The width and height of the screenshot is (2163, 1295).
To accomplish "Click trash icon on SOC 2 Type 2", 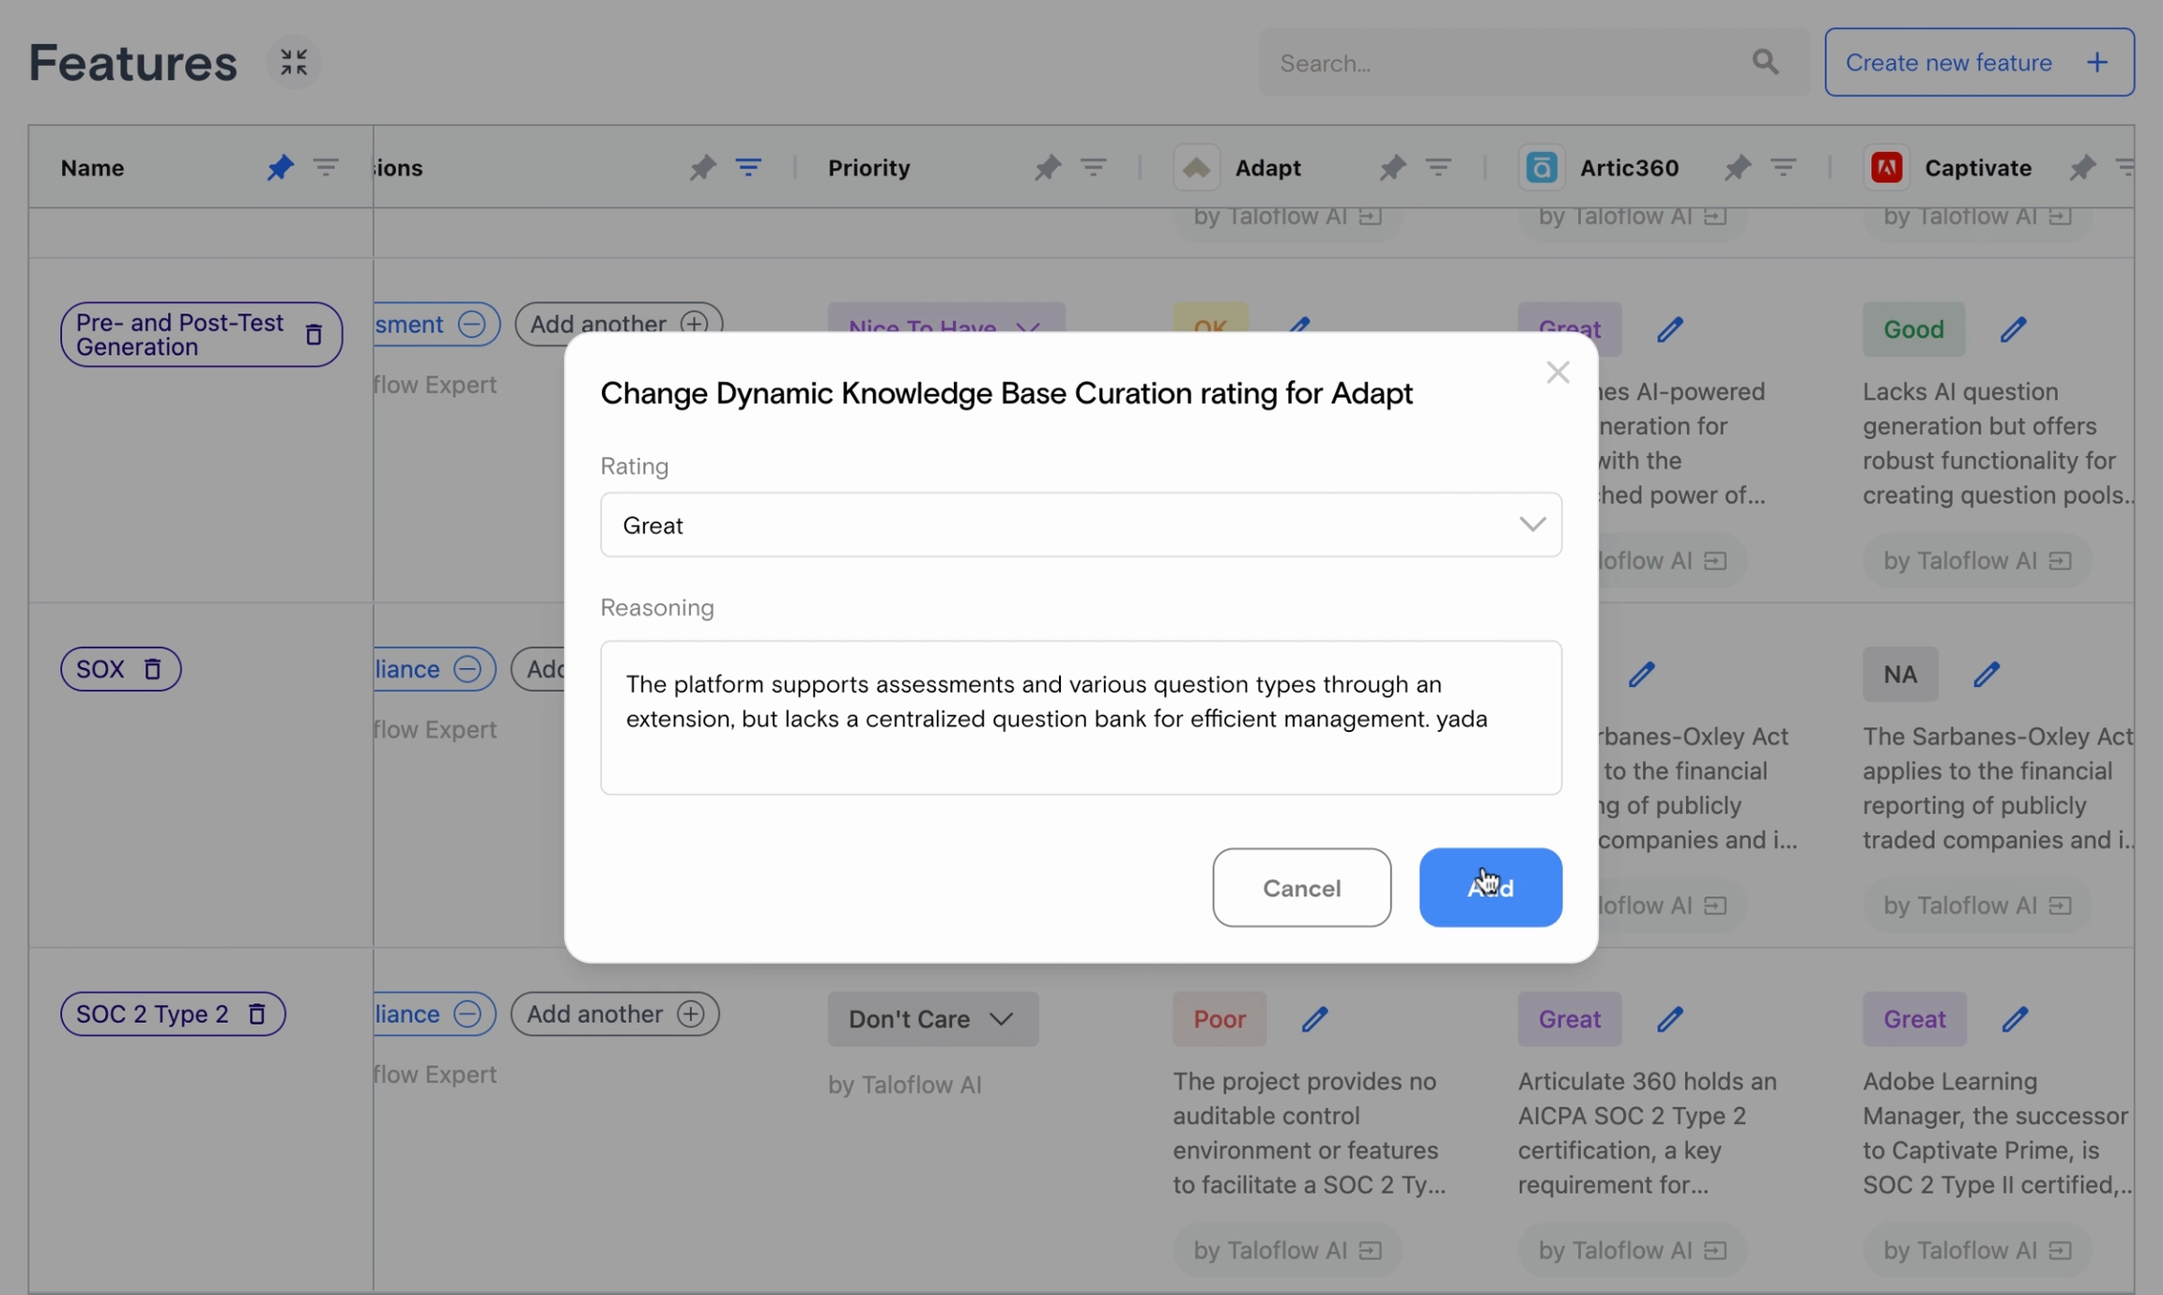I will [256, 1014].
